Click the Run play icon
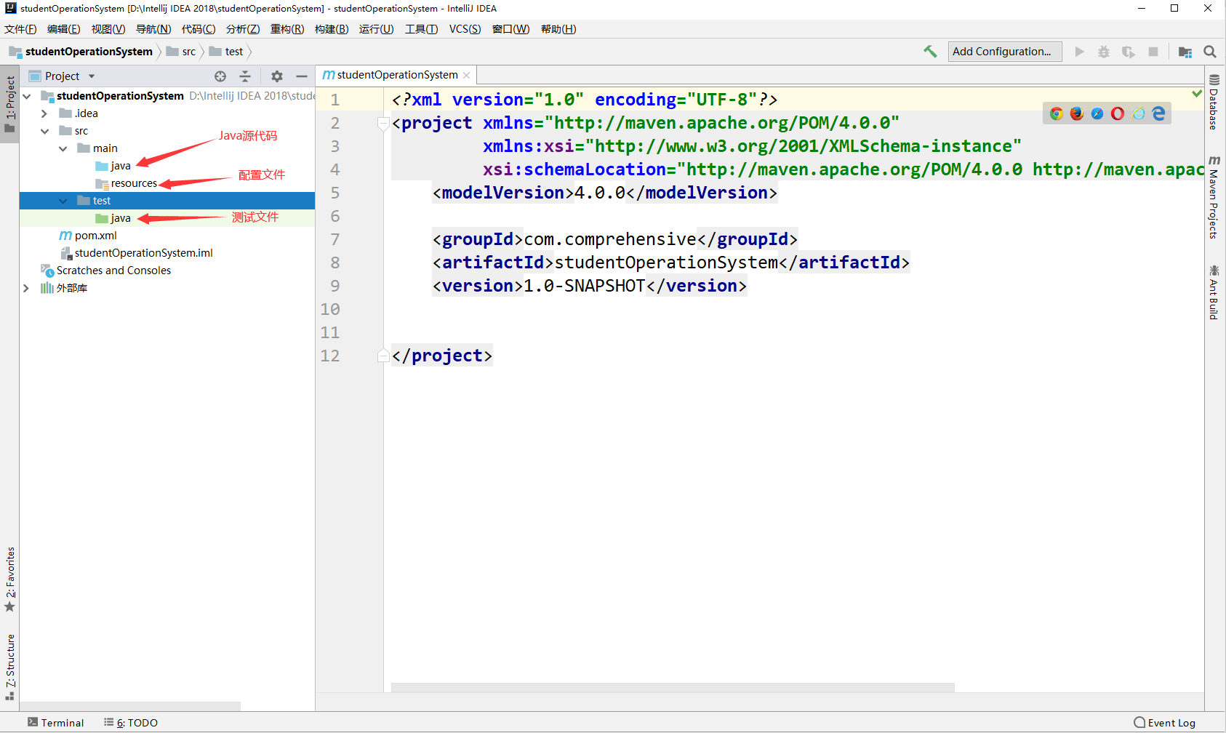 (1080, 52)
